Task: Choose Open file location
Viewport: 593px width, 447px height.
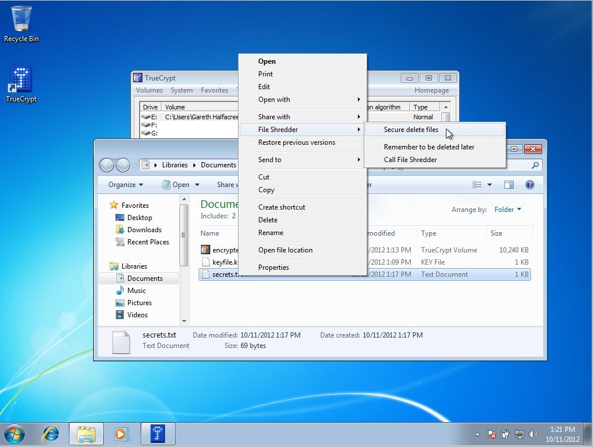Action: (x=303, y=250)
